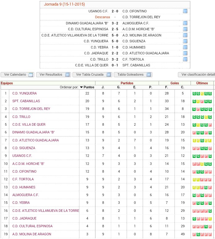
Task: Click score 2 - 5 of ESPINOSA match
Action: point(115,29)
